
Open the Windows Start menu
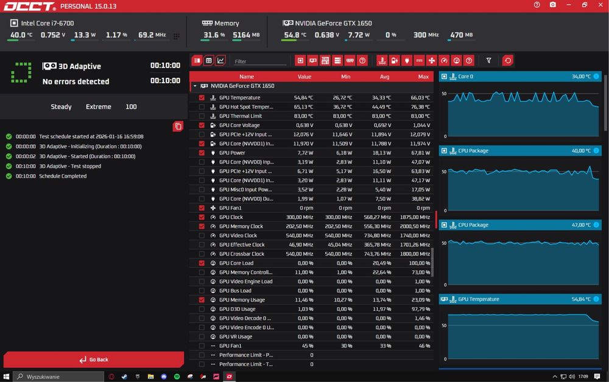tap(6, 377)
